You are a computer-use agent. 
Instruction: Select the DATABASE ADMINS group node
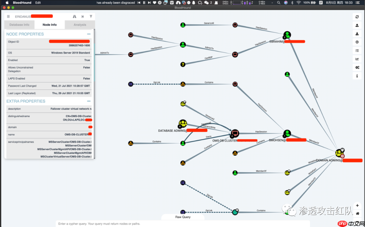pyautogui.click(x=183, y=124)
